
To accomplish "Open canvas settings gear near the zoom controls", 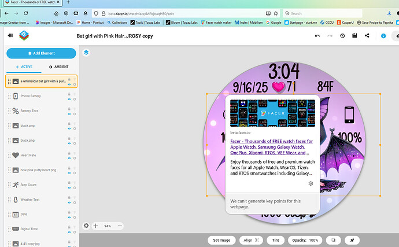I will pyautogui.click(x=86, y=226).
